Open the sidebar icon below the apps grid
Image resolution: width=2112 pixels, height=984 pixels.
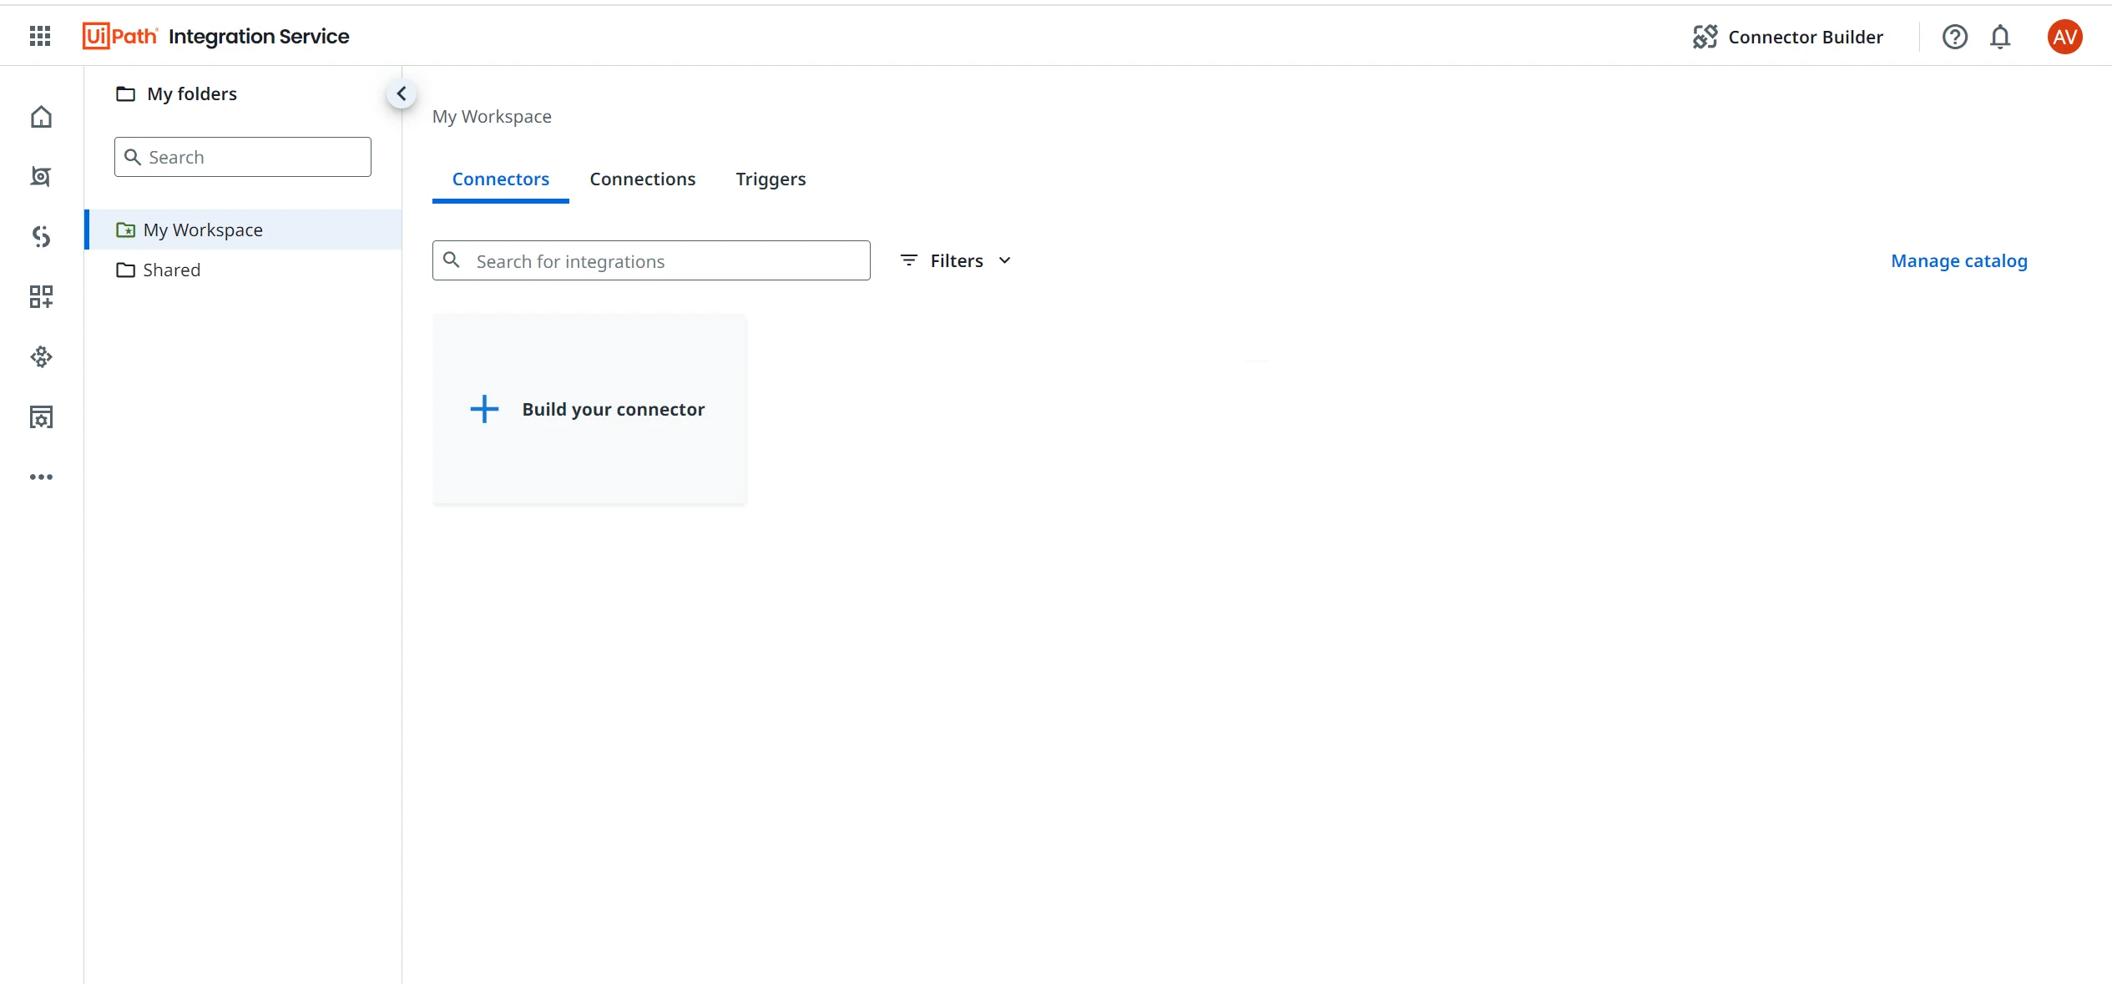tap(41, 357)
